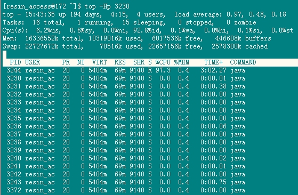Click the %MEM column header

coord(181,62)
